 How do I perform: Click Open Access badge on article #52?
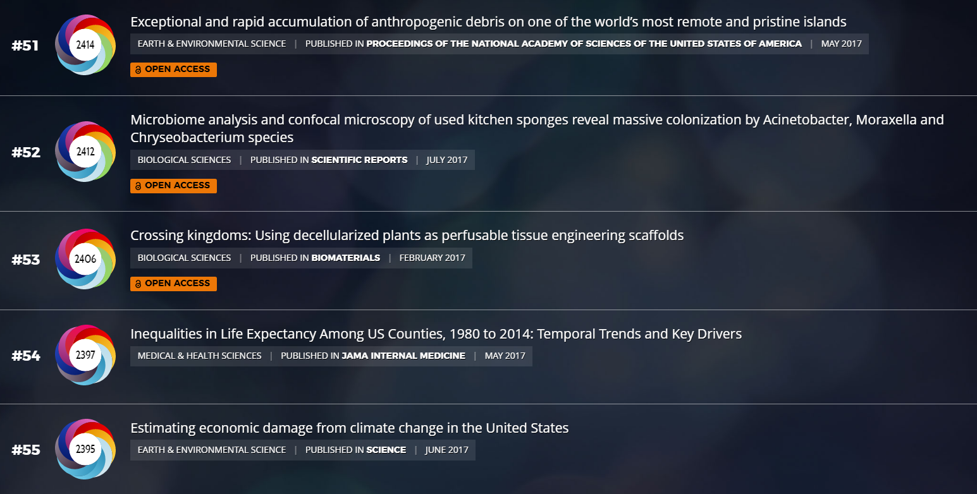tap(173, 186)
